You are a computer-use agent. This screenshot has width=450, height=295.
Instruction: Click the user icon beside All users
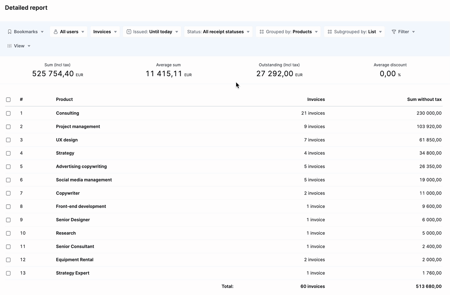pyautogui.click(x=56, y=32)
